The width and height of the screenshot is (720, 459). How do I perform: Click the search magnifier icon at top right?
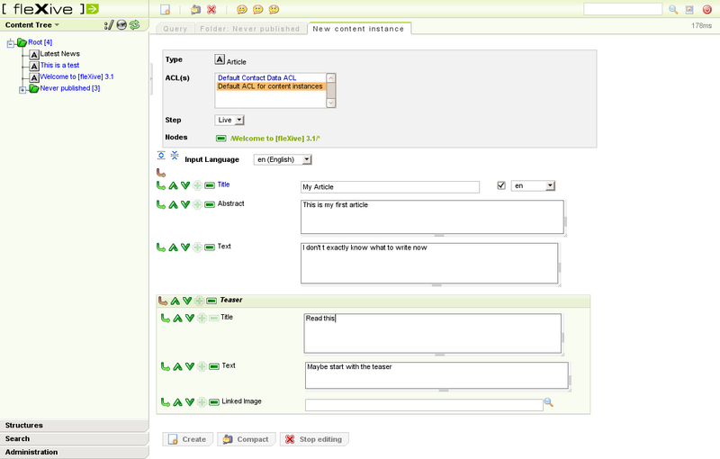point(672,9)
